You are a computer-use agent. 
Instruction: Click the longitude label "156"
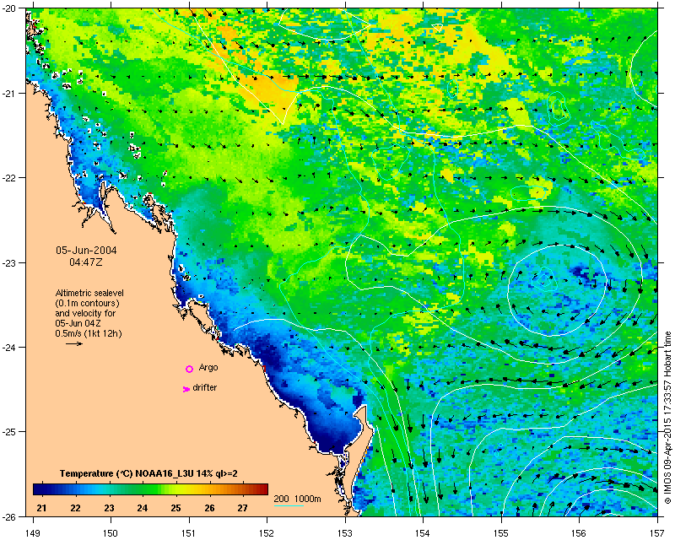point(580,533)
